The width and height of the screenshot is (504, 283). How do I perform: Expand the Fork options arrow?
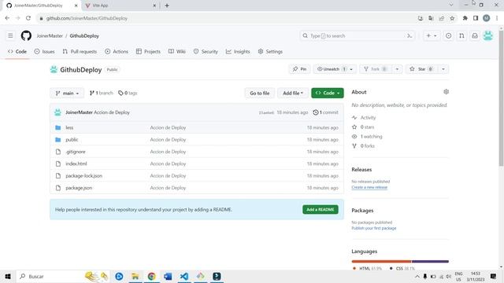397,69
